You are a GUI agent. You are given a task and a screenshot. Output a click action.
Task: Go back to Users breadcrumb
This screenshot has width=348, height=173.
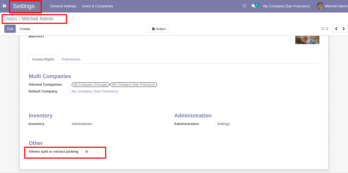point(11,19)
